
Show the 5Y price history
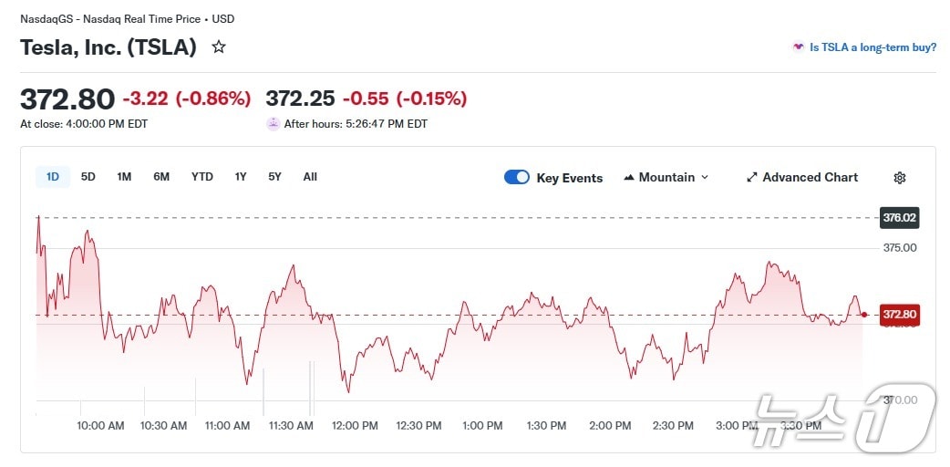click(x=274, y=177)
